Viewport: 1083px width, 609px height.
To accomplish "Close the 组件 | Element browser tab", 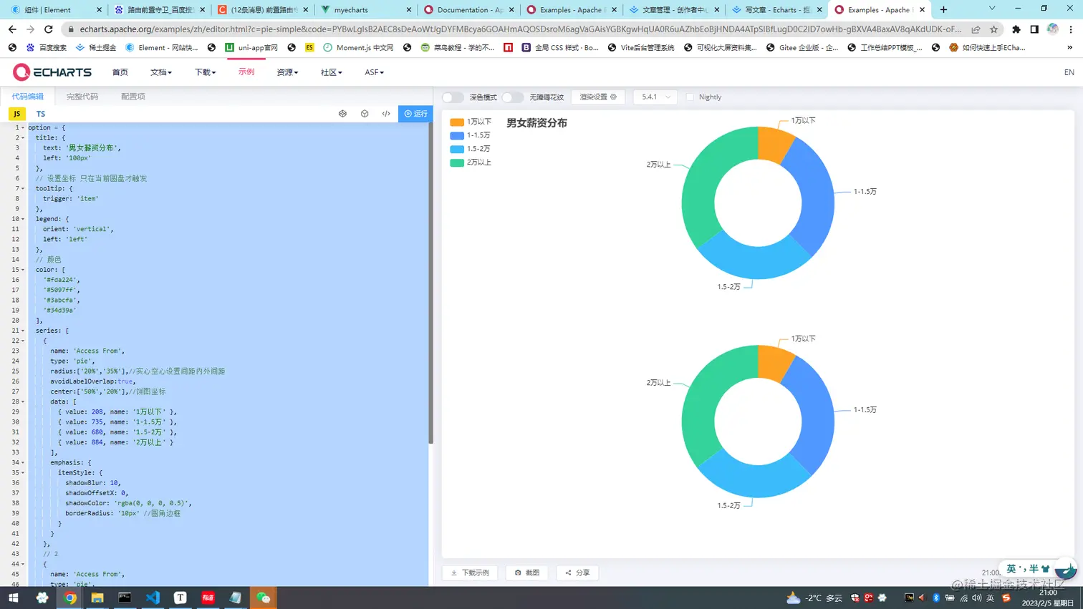I will tap(99, 10).
